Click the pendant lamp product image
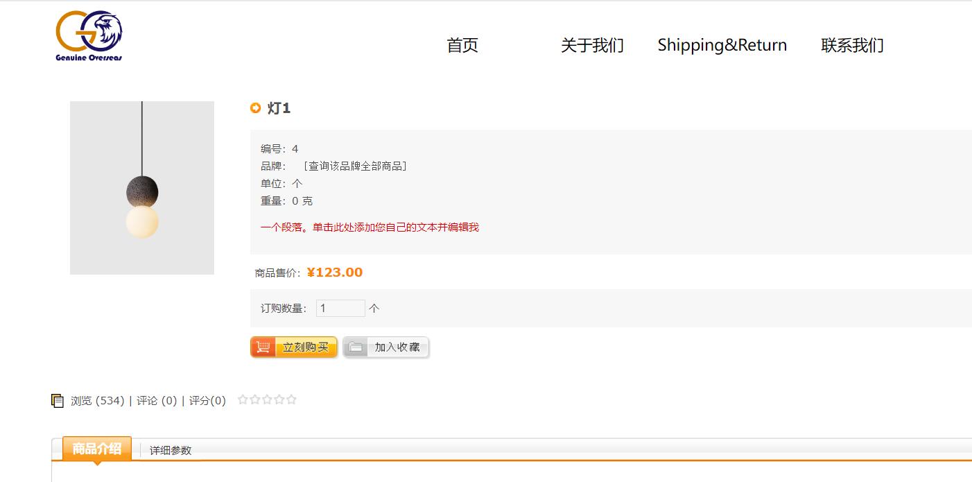972x482 pixels. (x=142, y=188)
